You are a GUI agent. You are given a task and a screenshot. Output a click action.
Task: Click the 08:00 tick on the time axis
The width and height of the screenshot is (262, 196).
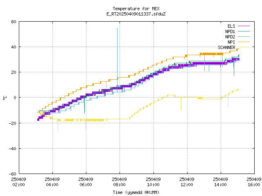pyautogui.click(x=119, y=182)
